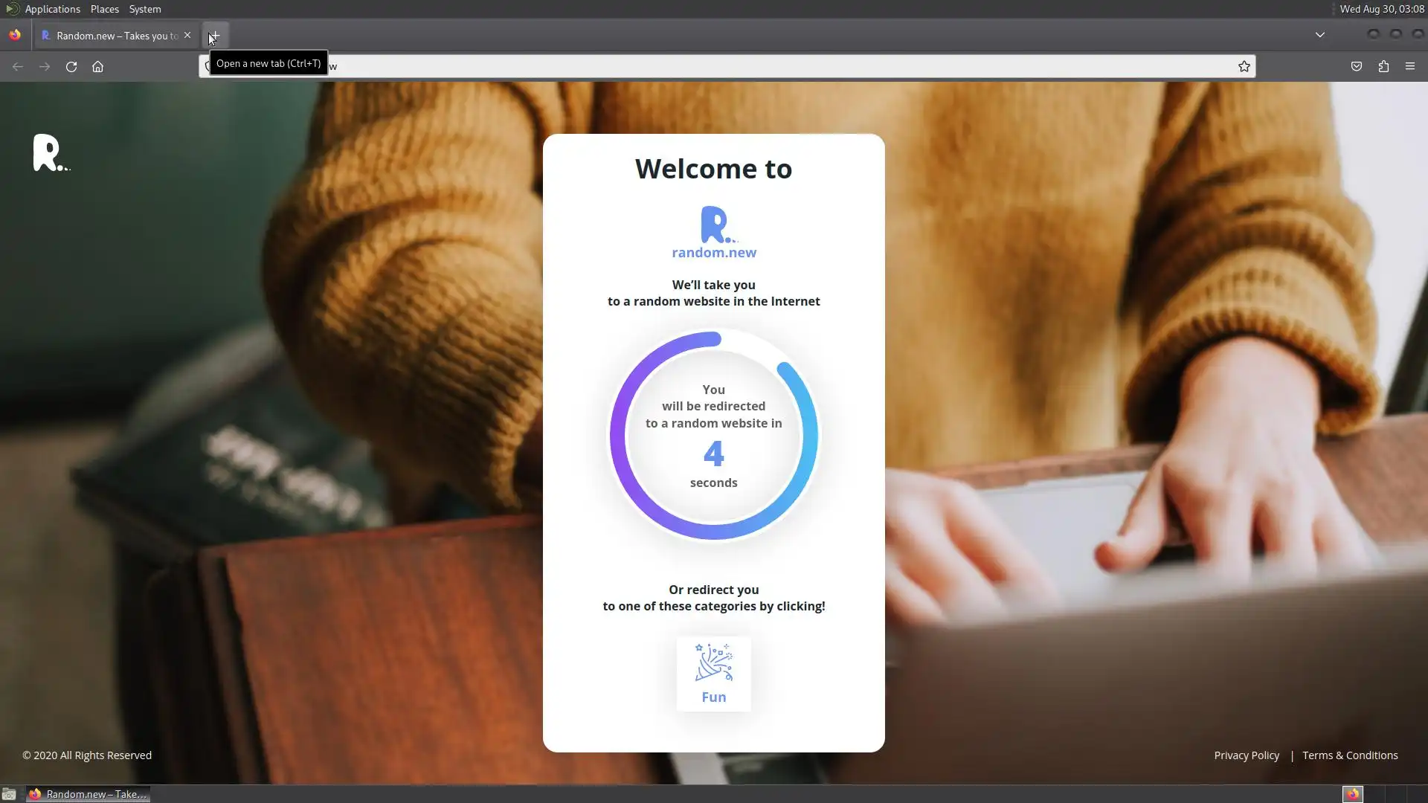Open a new tab with plus button
This screenshot has height=803, width=1428.
click(215, 36)
